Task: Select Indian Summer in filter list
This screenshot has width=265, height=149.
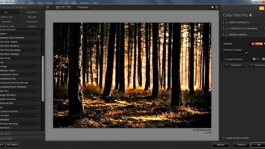Action: 20,99
